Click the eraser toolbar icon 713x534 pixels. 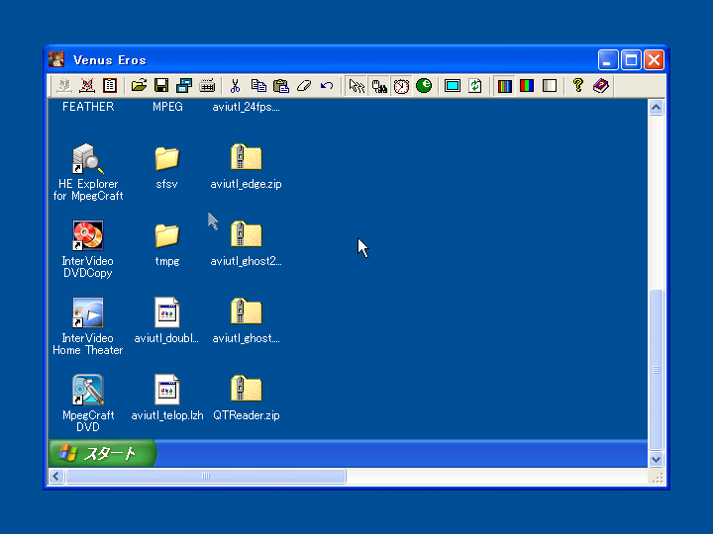304,85
